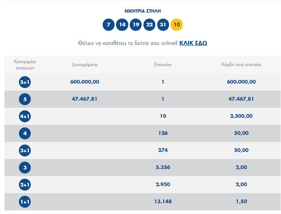Click the ΝΙΚΗΤΡΙΑ ΣΤΗΛΗ heading
This screenshot has height=214, width=281.
point(143,11)
